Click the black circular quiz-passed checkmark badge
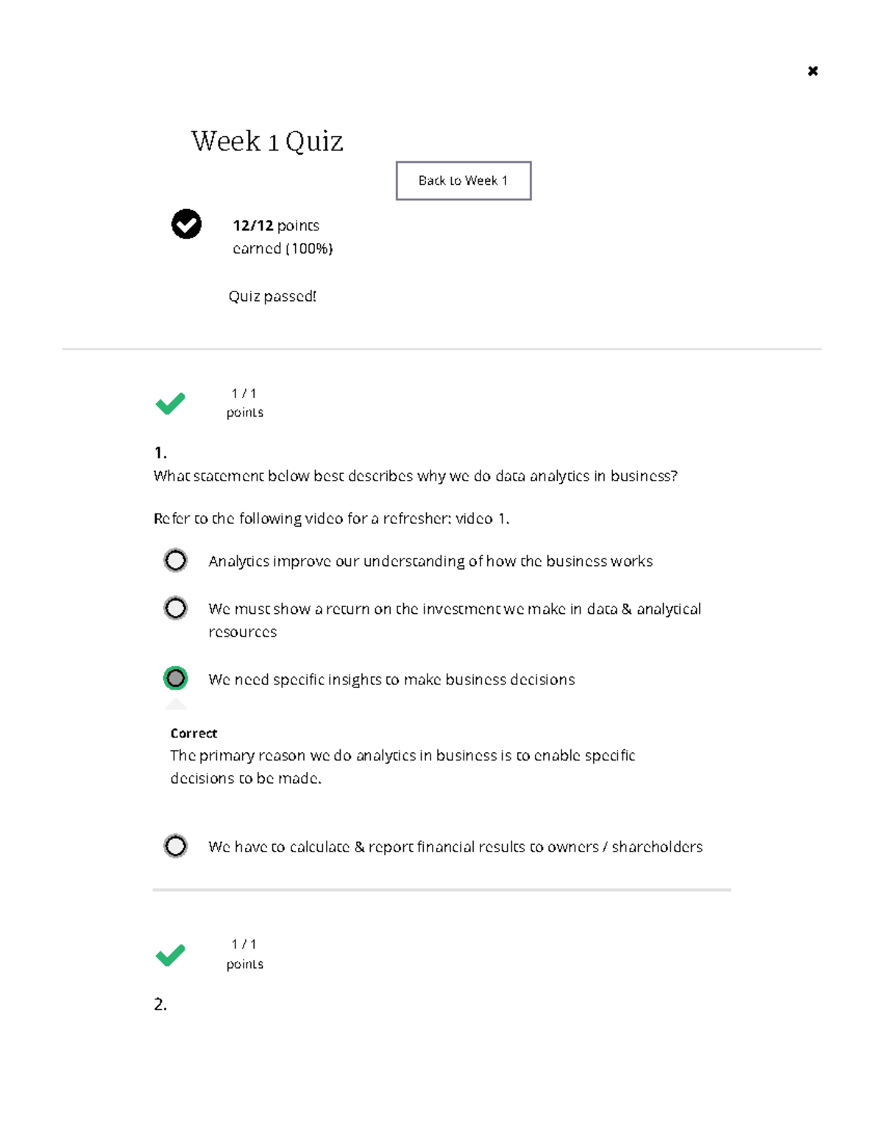The width and height of the screenshot is (883, 1143). [x=187, y=224]
